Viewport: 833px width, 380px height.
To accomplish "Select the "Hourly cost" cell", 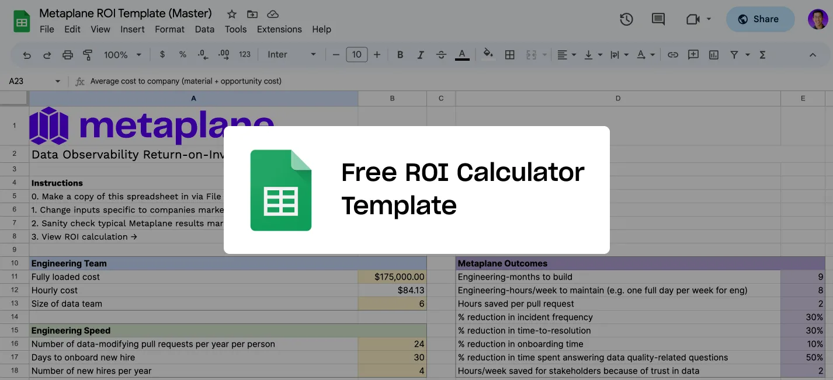I will (x=193, y=290).
